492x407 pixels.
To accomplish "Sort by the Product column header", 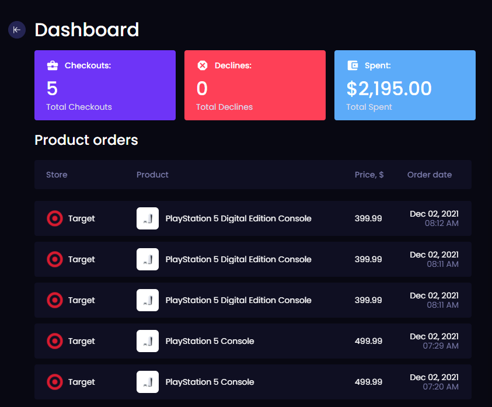I will click(152, 175).
